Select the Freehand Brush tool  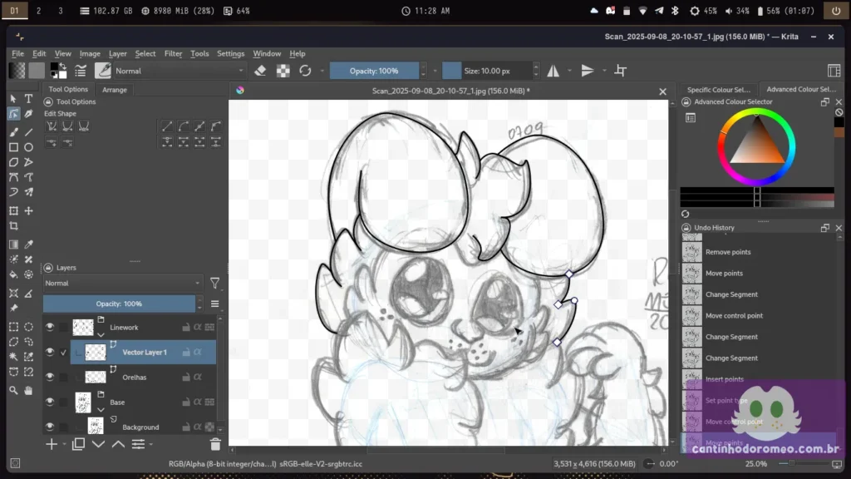pos(13,132)
